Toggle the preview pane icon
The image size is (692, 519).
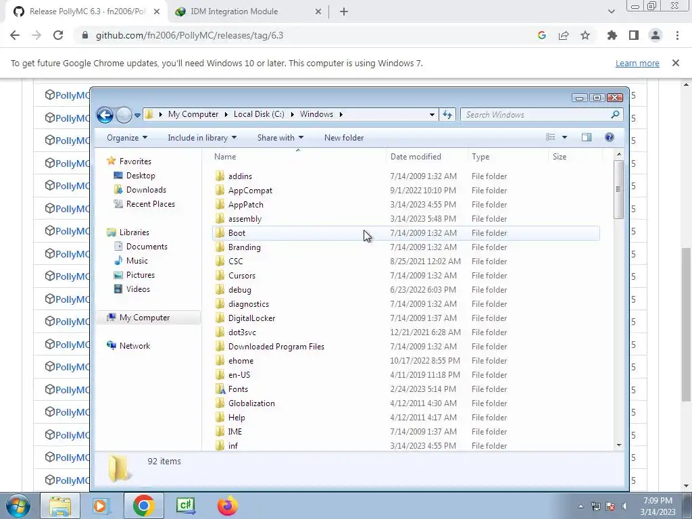[x=586, y=137]
